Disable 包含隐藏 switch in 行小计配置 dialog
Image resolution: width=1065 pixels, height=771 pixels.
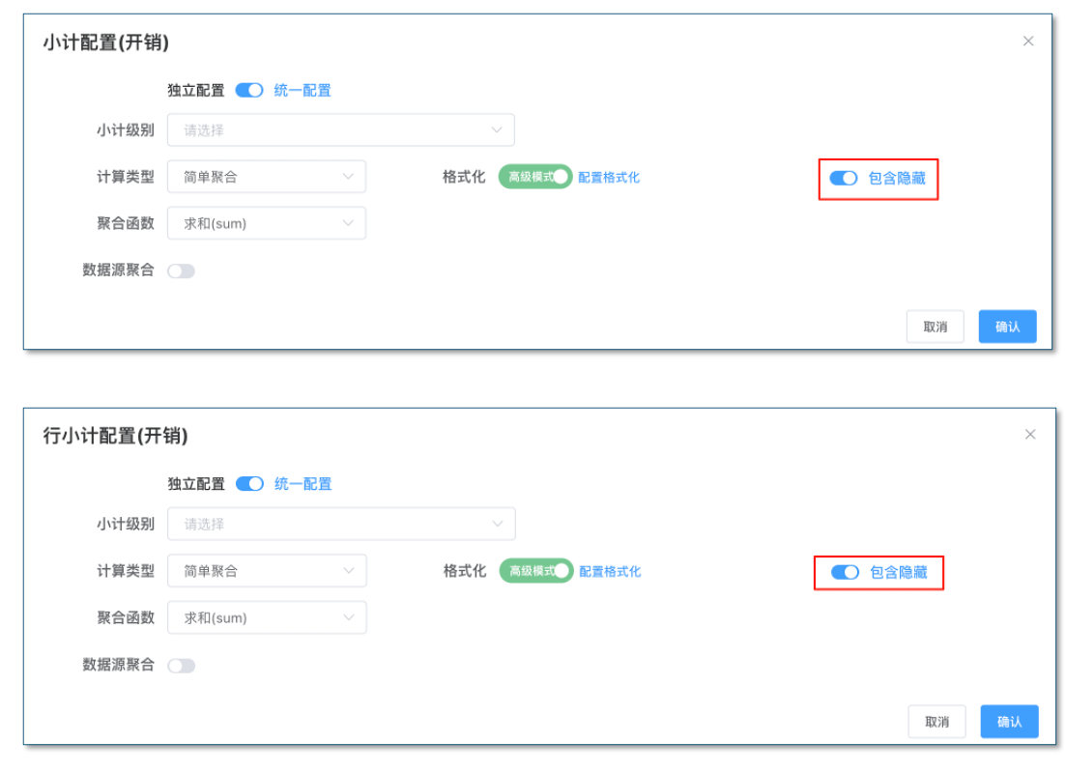[x=845, y=572]
